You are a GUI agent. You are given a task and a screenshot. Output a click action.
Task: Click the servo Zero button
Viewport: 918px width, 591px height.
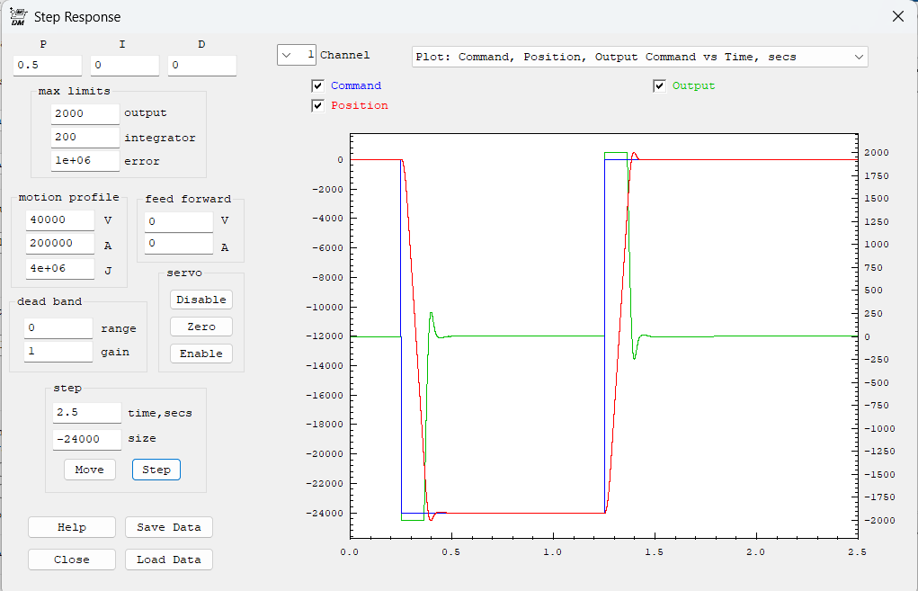(x=201, y=327)
